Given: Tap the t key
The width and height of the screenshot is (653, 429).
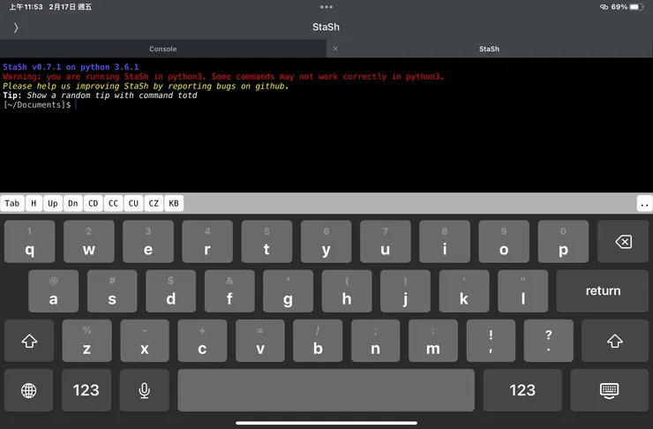Looking at the screenshot, I should pos(266,242).
